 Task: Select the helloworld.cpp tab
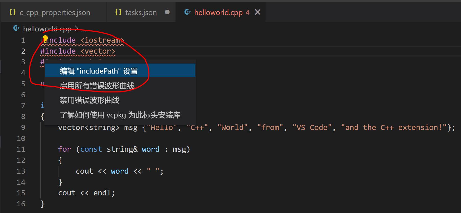(x=218, y=13)
